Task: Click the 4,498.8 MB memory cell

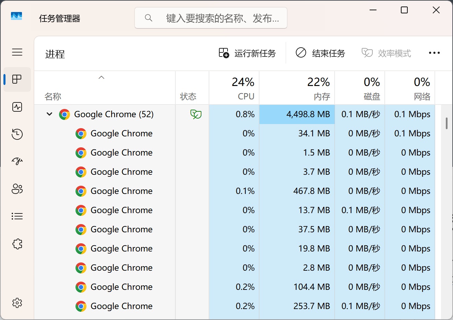Action: 297,114
